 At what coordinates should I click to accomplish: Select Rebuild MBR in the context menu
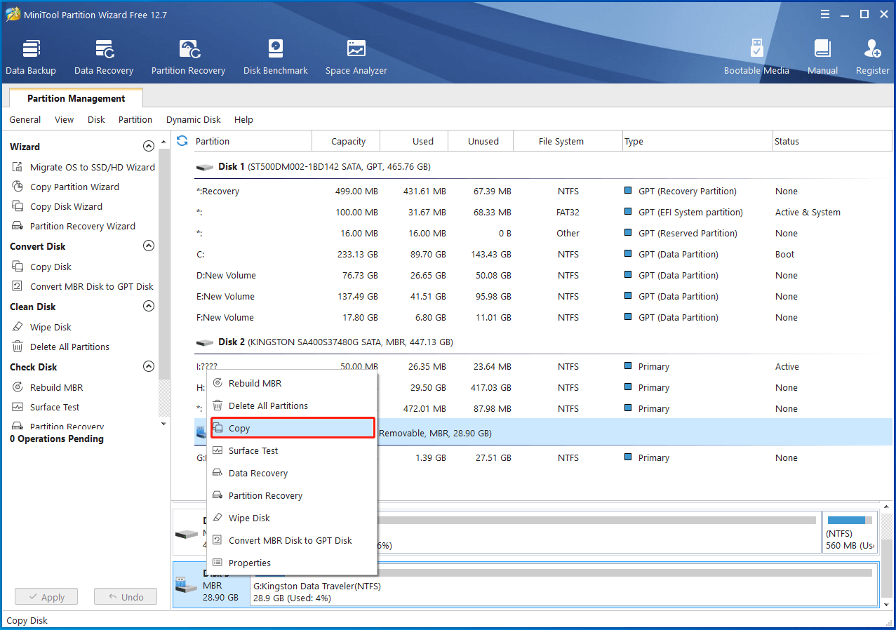[293, 383]
